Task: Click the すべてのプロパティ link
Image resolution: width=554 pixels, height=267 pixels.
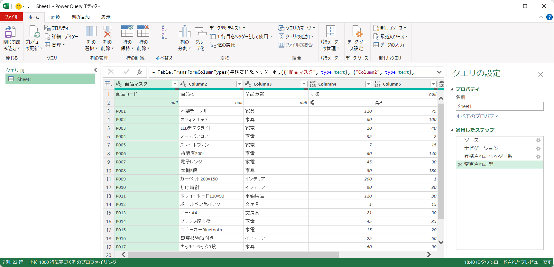Action: click(477, 116)
